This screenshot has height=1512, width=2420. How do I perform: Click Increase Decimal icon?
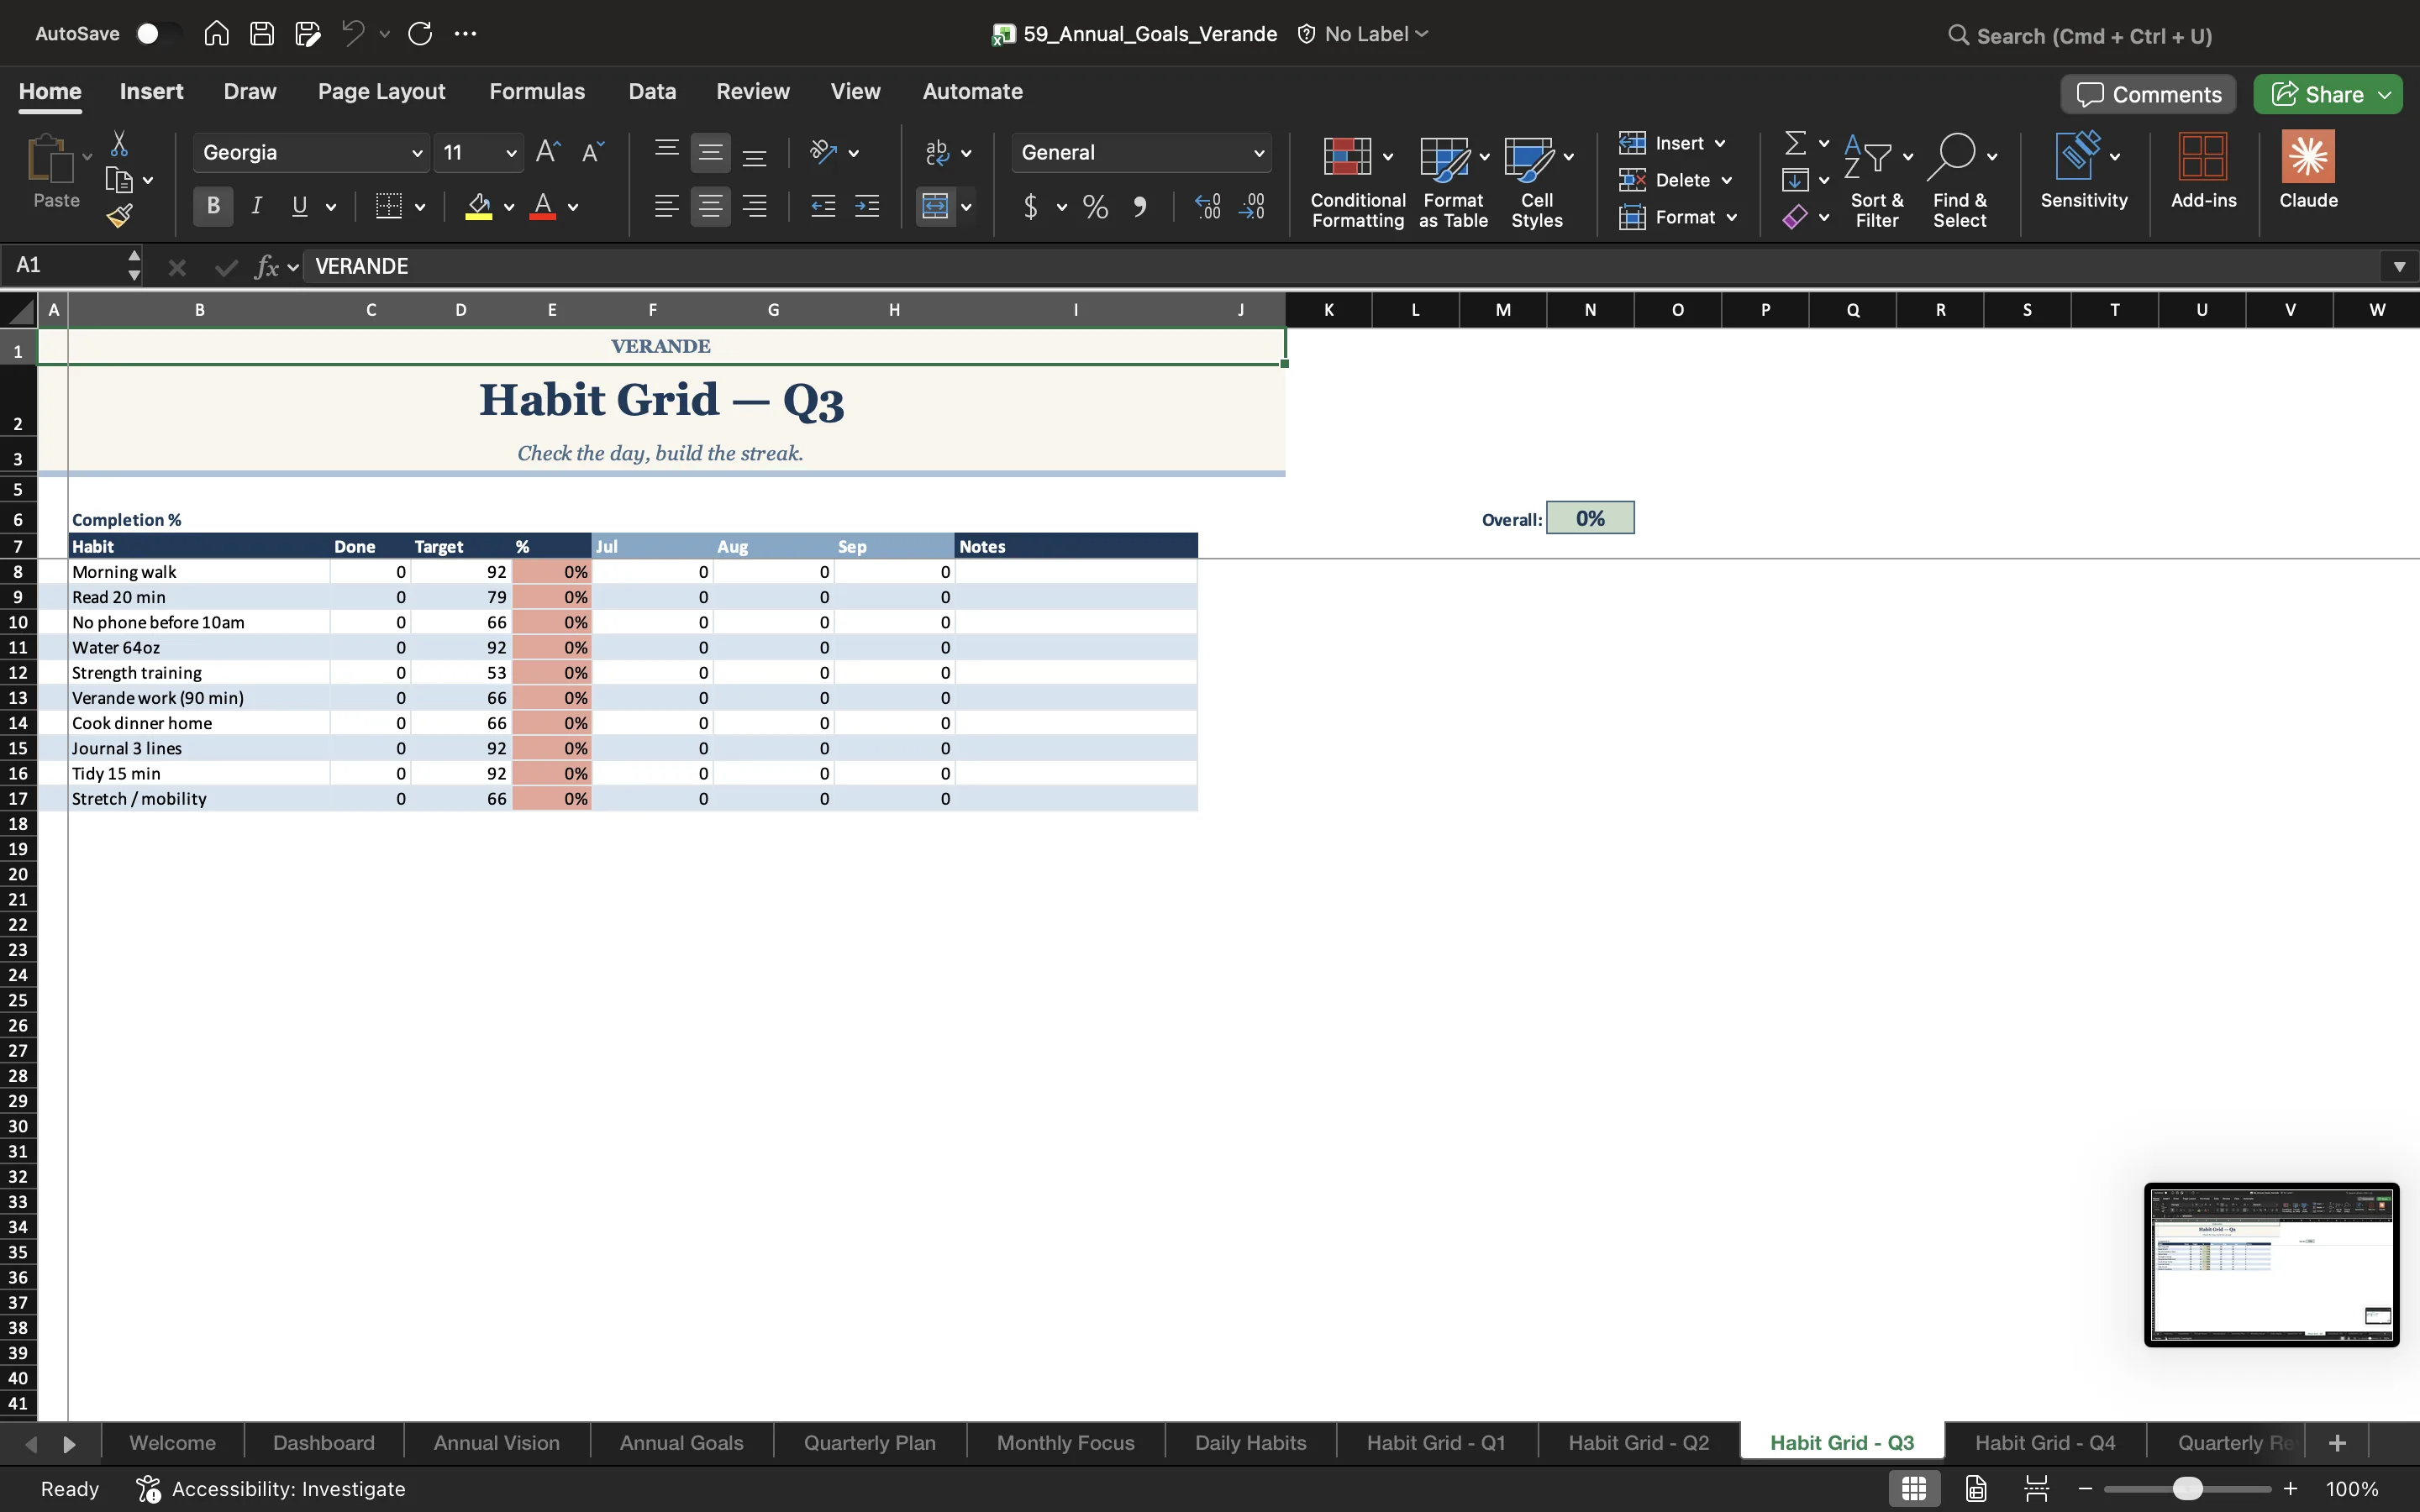point(1207,207)
